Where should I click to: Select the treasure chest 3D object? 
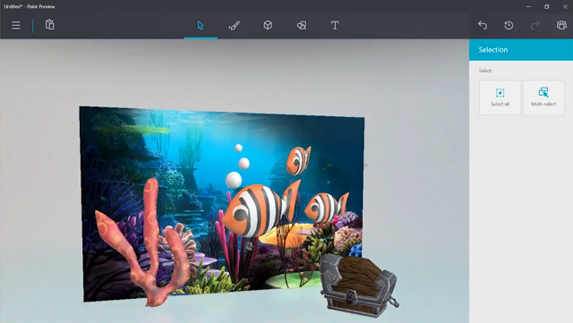(358, 285)
